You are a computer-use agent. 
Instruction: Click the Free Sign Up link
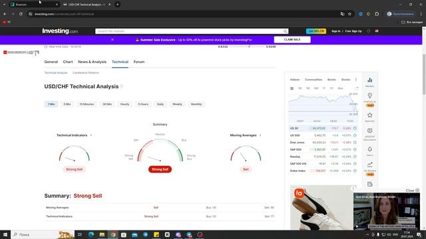click(353, 31)
